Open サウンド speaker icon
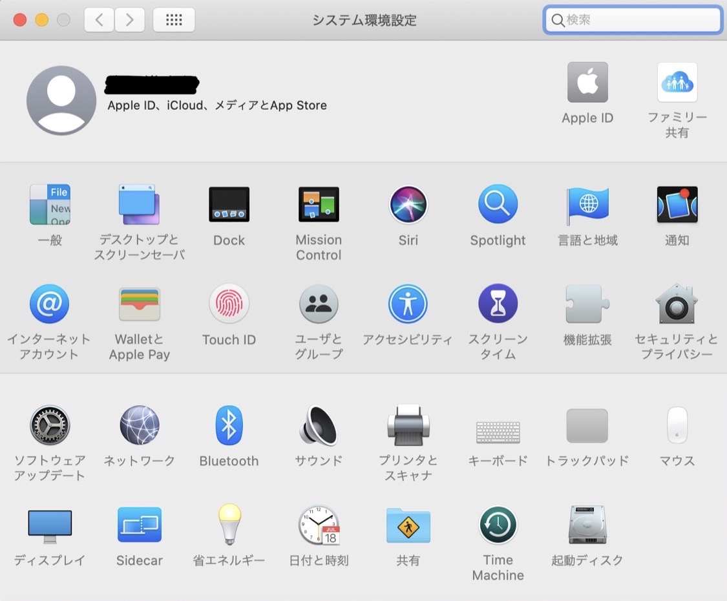Viewport: 727px width, 601px height. click(319, 425)
